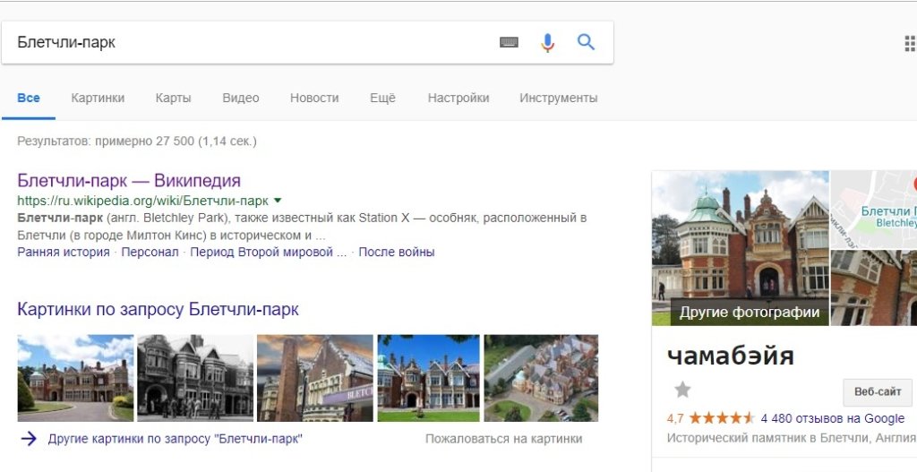Open the Видео search tab

[x=240, y=98]
